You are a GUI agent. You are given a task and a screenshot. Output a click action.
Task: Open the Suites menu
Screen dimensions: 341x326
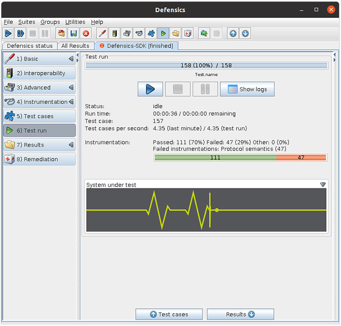27,22
